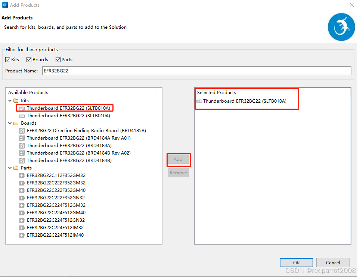The image size is (357, 277).
Task: Click chip icon of EFR32BG22C224F512IM32
Action: tap(22, 228)
